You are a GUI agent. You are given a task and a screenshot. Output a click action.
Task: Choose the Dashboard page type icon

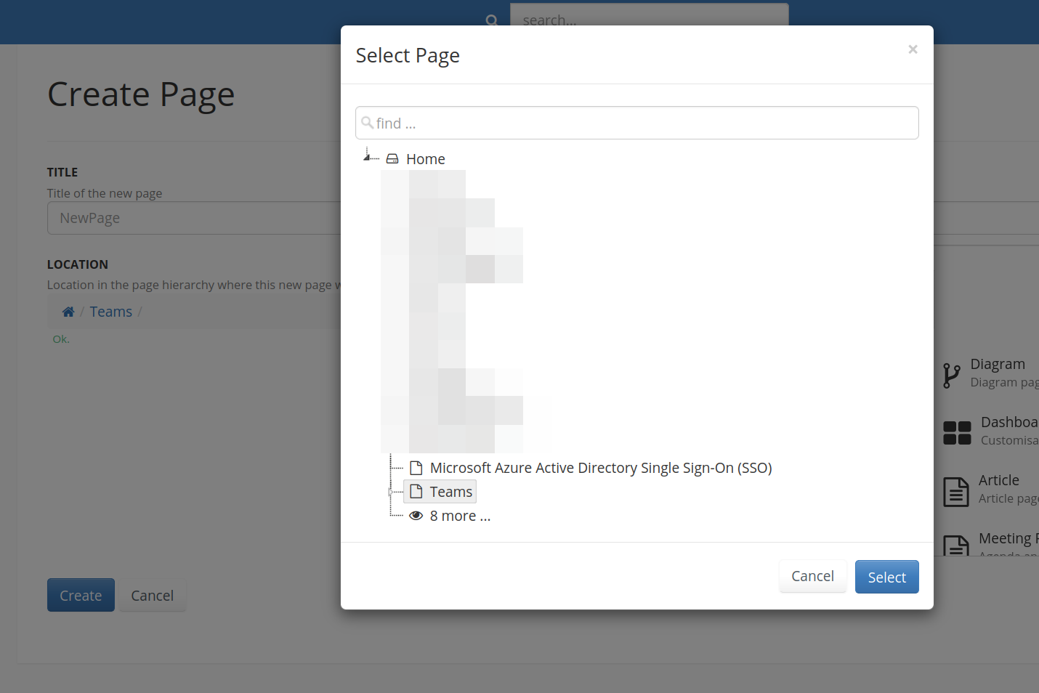click(x=957, y=431)
